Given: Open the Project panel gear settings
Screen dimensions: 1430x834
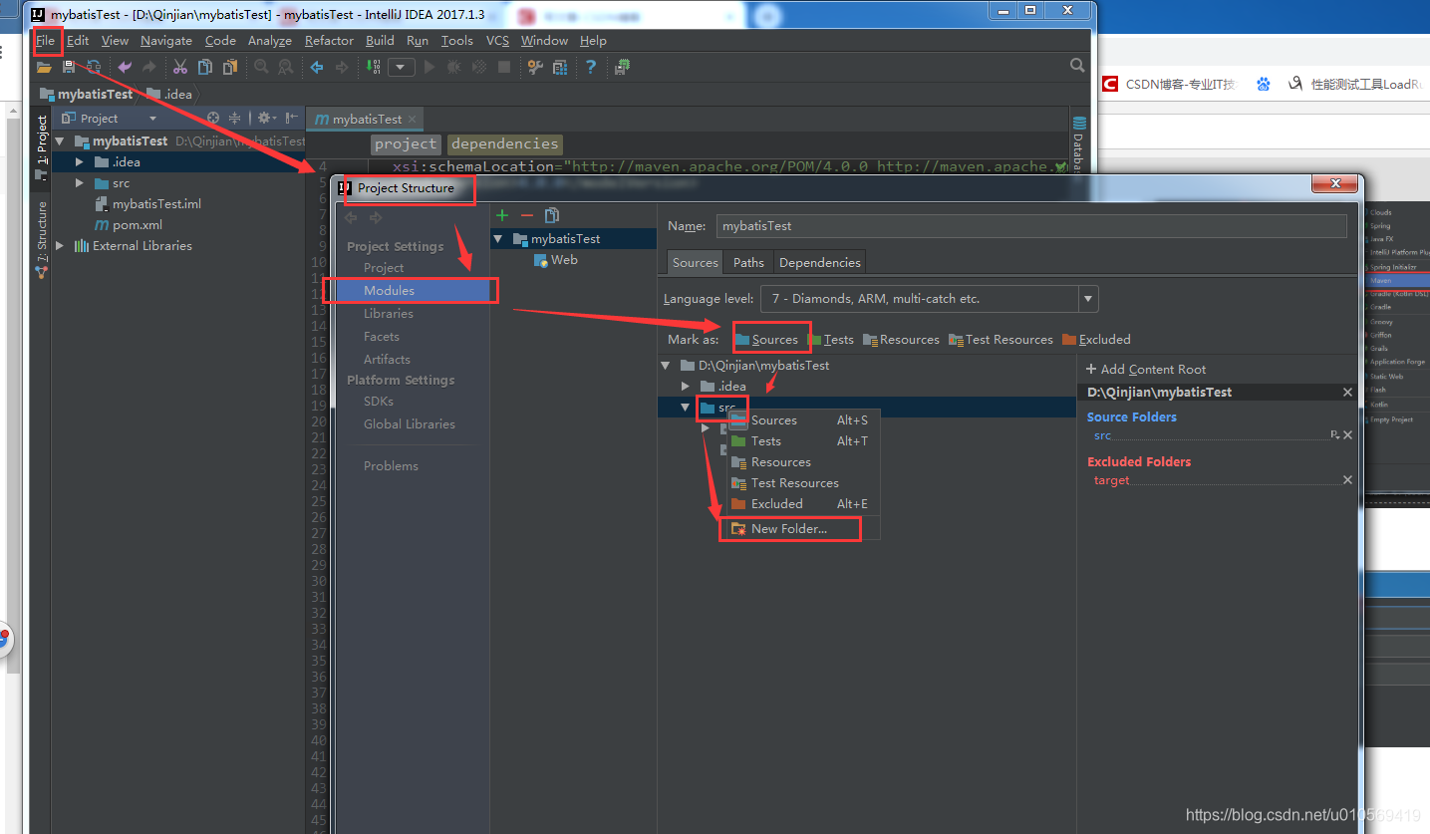Looking at the screenshot, I should (x=265, y=118).
